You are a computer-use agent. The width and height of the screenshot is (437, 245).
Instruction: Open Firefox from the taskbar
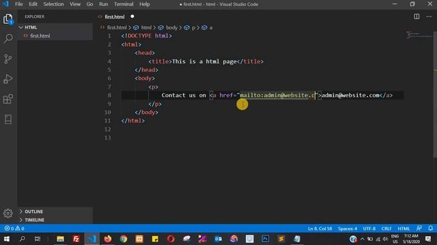[x=108, y=239]
